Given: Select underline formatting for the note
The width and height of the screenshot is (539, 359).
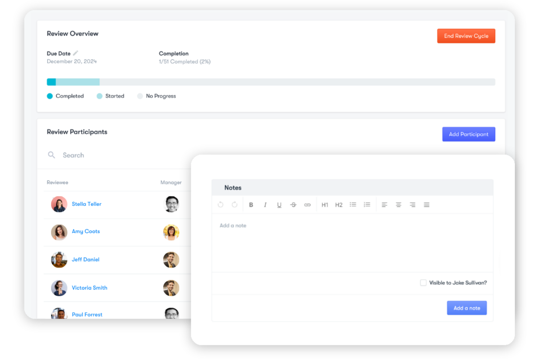Looking at the screenshot, I should tap(279, 204).
